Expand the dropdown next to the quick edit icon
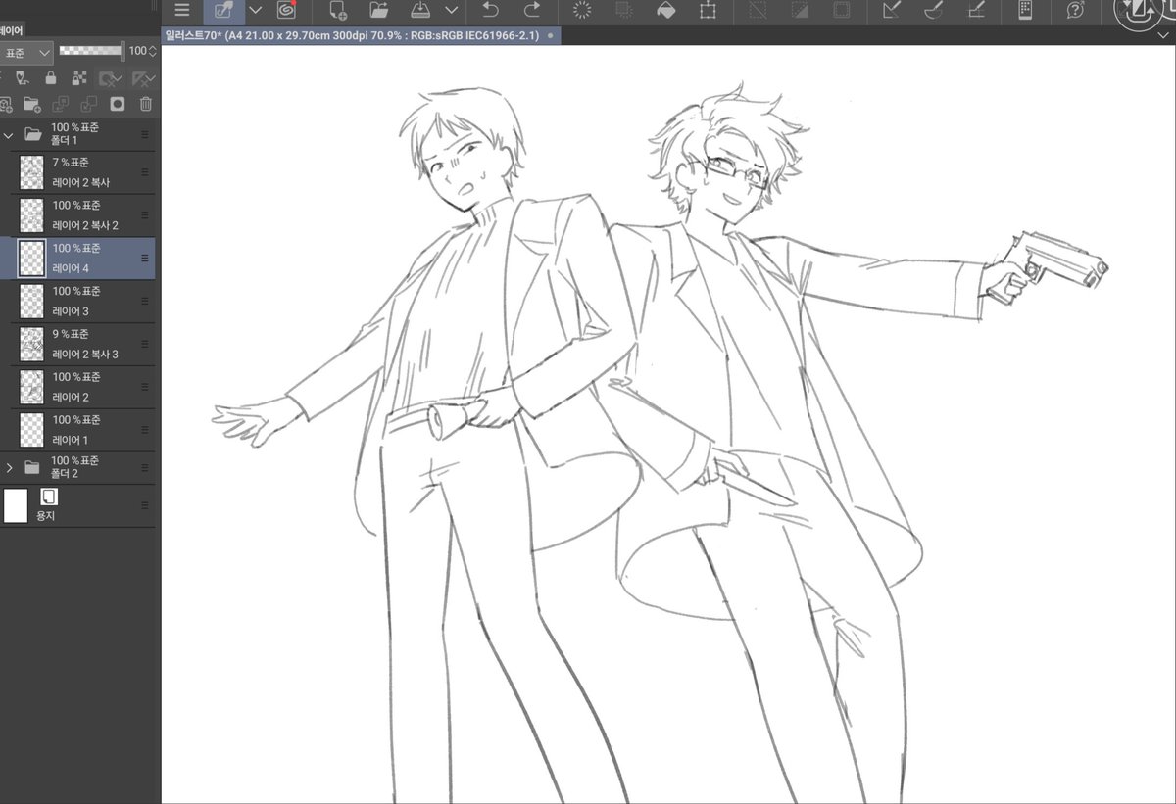Image resolution: width=1176 pixels, height=804 pixels. point(256,11)
